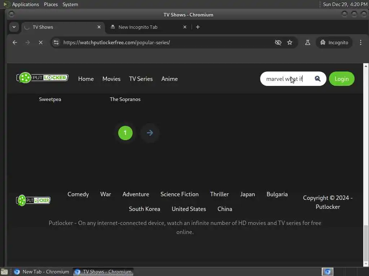
Task: Bookmark this page with star icon
Action: (x=290, y=42)
